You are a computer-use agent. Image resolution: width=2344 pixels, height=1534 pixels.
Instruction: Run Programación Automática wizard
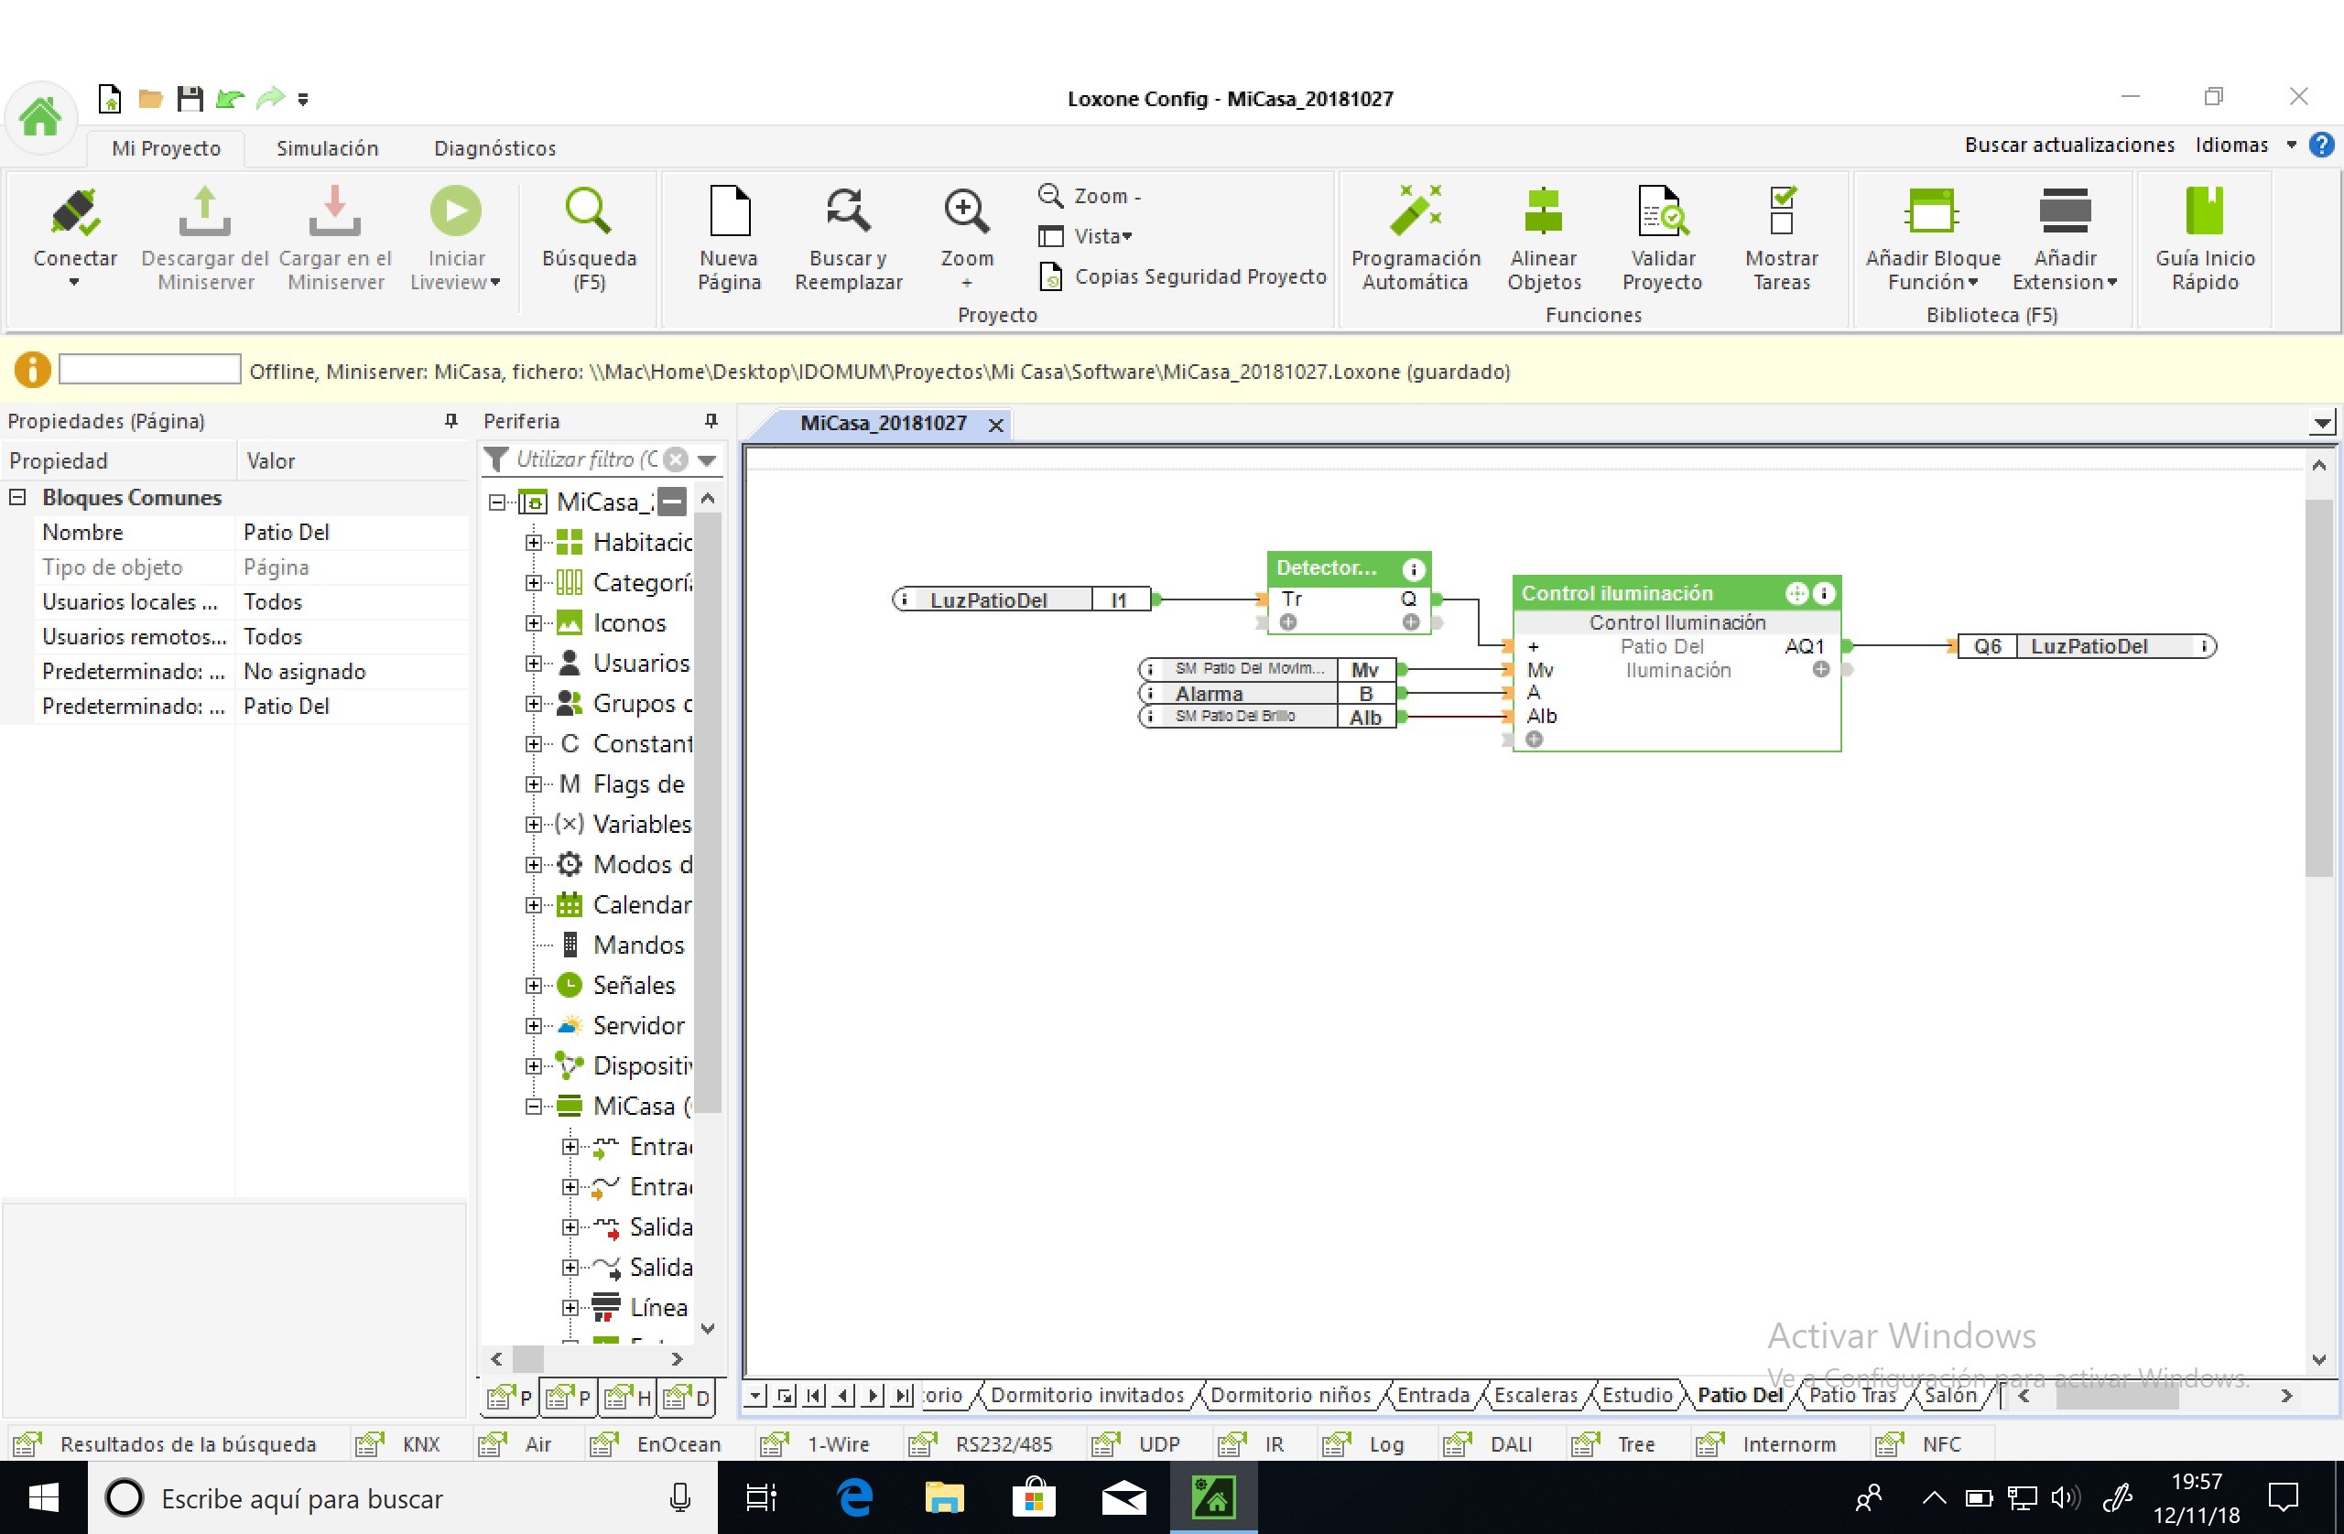click(1416, 212)
